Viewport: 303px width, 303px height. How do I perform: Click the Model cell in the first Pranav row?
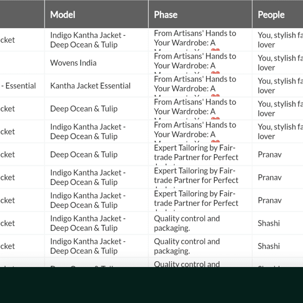(x=84, y=154)
